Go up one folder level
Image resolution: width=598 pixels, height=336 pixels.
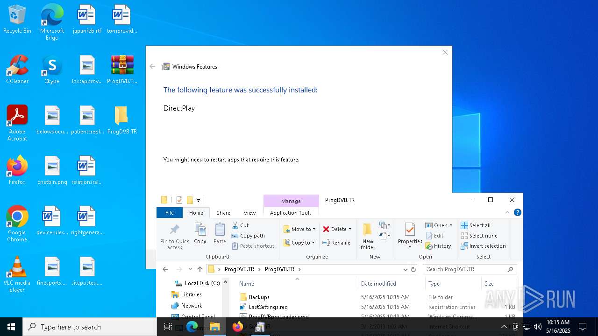click(x=200, y=269)
